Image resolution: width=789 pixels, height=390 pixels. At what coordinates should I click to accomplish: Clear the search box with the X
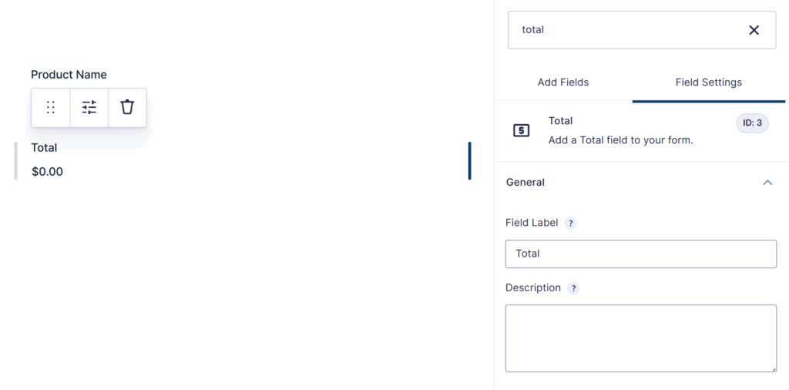pos(754,30)
